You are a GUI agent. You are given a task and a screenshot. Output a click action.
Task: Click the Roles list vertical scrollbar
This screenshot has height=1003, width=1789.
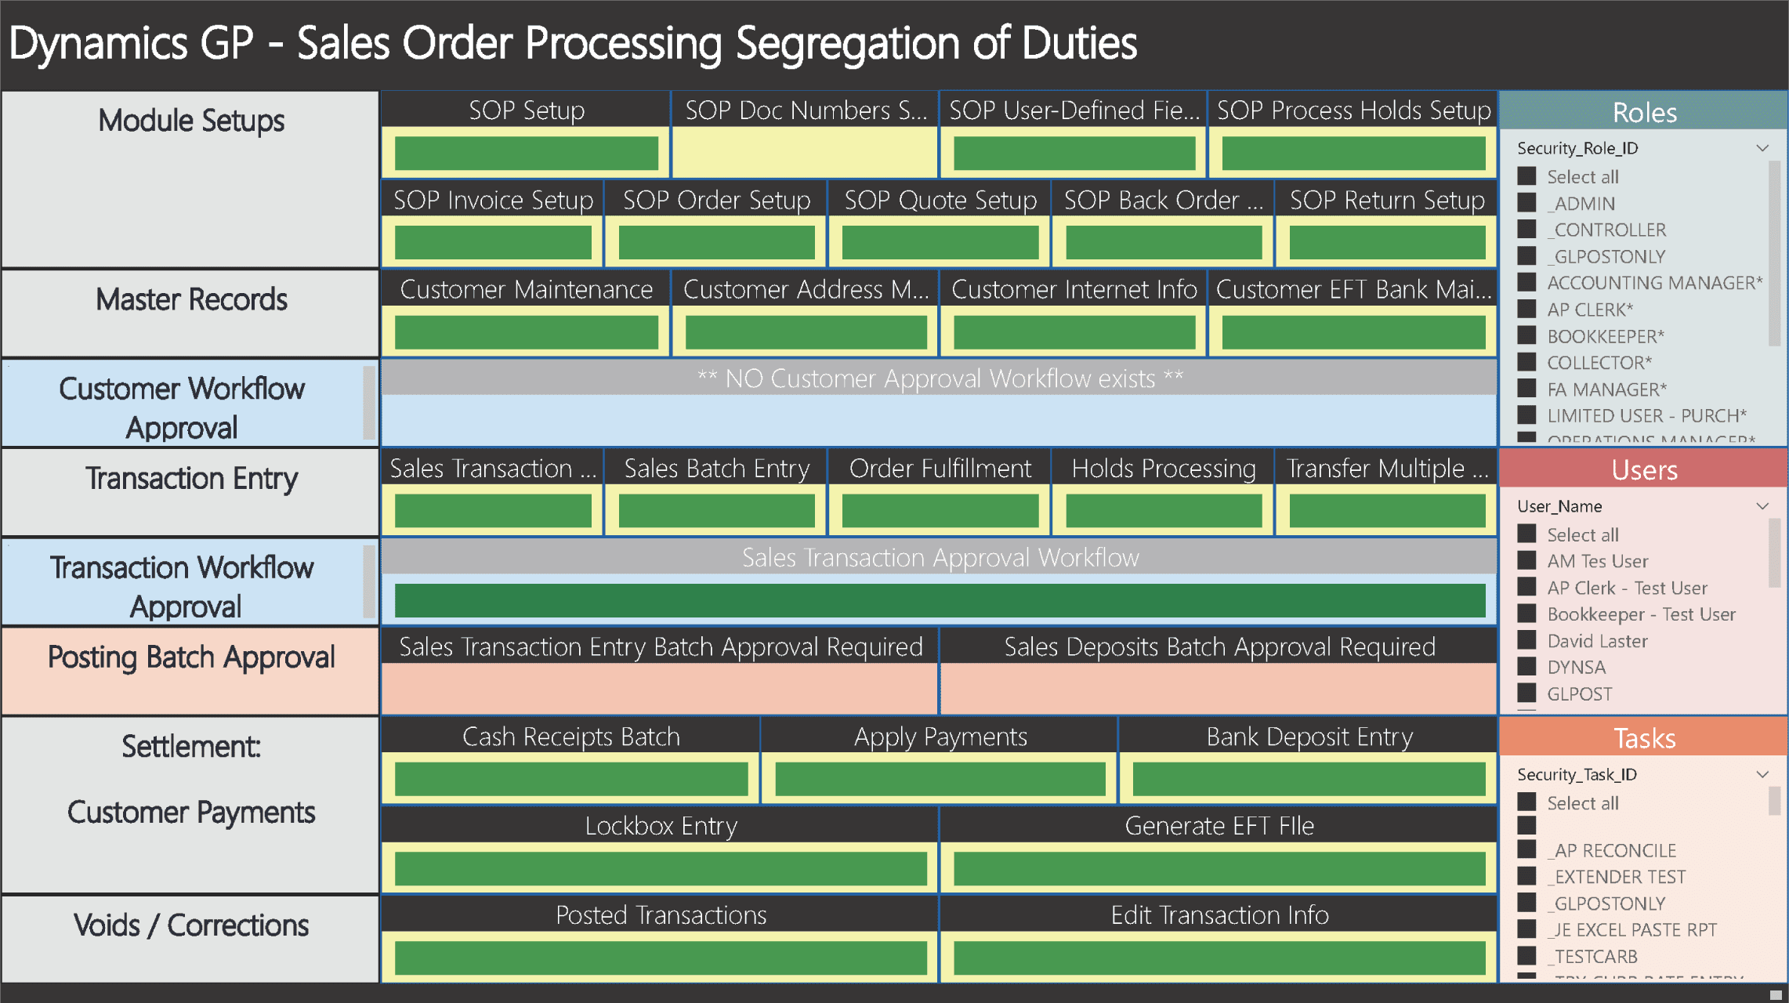(x=1775, y=251)
